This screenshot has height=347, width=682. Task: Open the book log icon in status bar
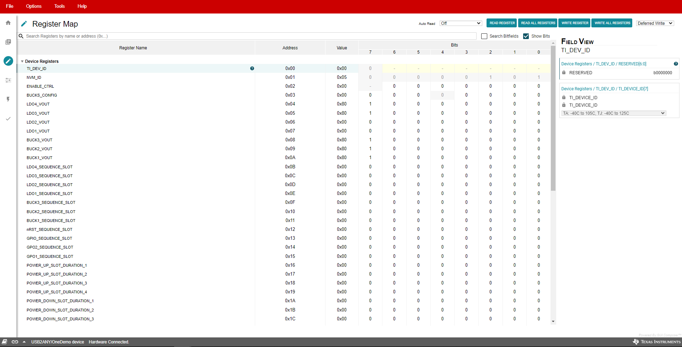tap(5, 342)
